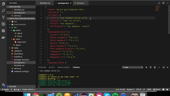170x96 pixels.
Task: Expand the Outline section
Action: [x=21, y=86]
